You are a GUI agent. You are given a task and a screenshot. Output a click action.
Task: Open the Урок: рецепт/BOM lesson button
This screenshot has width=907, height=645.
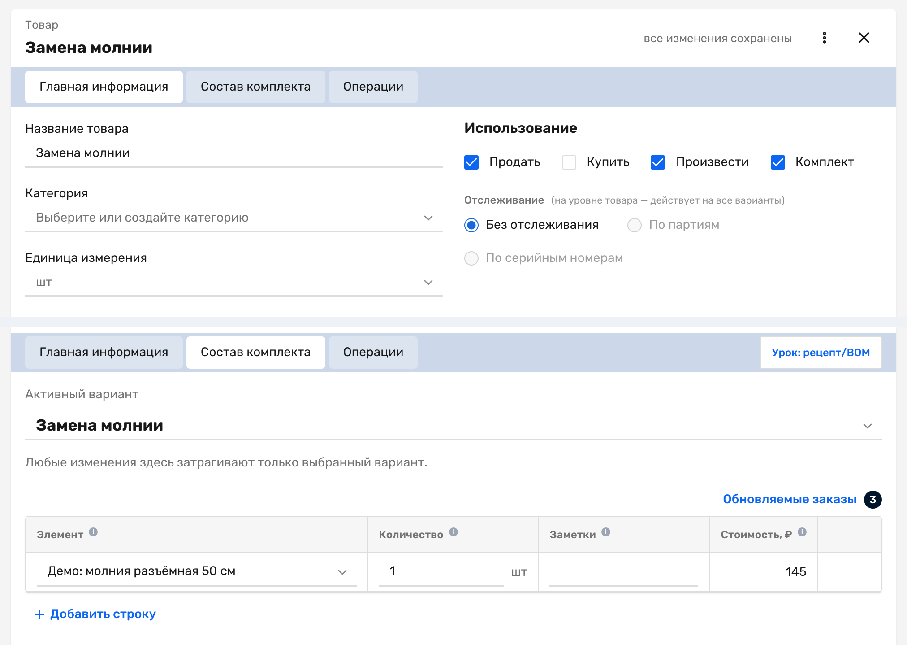(x=821, y=353)
